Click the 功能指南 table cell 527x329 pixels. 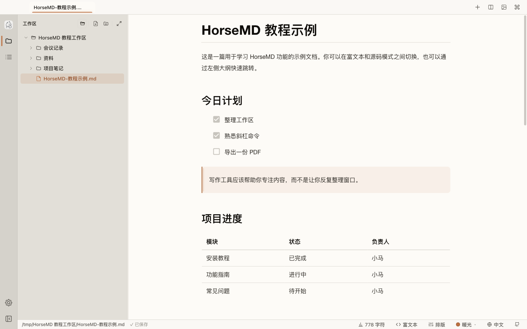[x=243, y=275]
